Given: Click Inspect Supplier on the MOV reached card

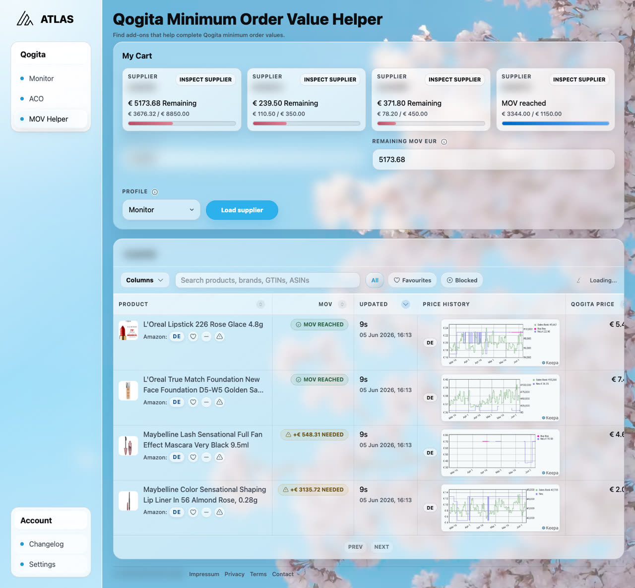Looking at the screenshot, I should [579, 79].
